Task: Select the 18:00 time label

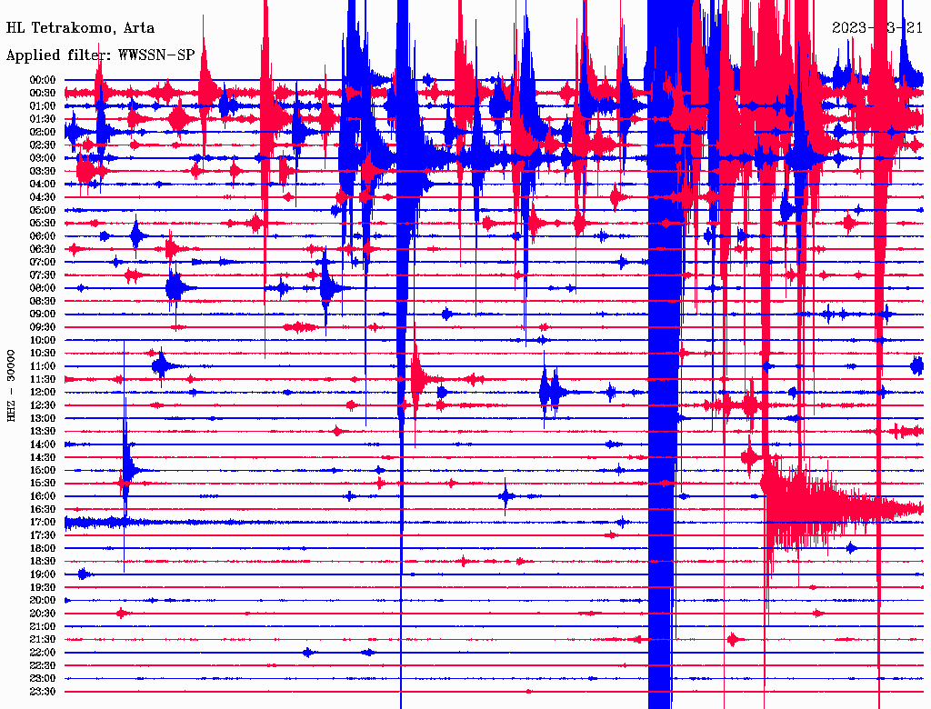Action: coord(43,549)
